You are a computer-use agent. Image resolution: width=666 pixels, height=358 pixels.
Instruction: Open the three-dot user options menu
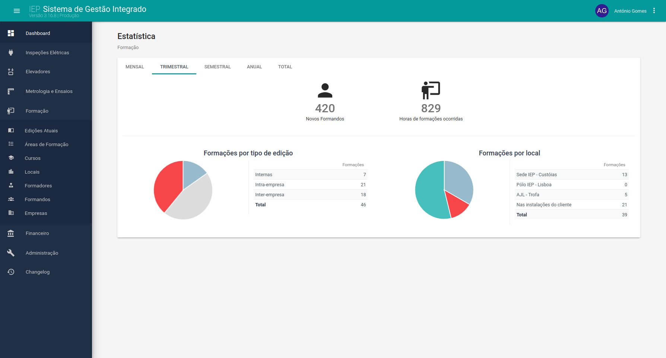coord(654,11)
